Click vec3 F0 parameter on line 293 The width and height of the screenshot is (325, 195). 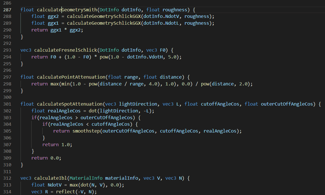pyautogui.click(x=156, y=50)
